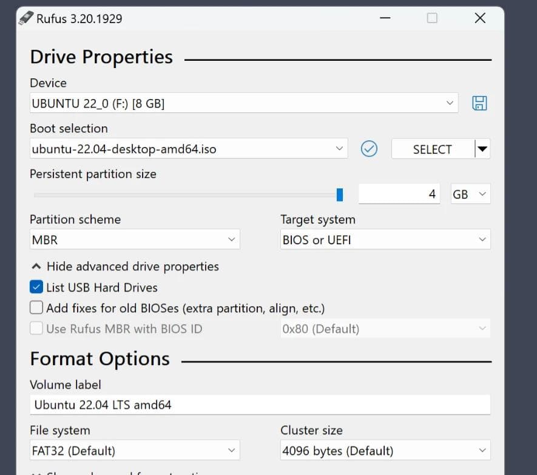This screenshot has width=537, height=475.
Task: Click the ISO checksum checkmark icon
Action: pos(369,149)
